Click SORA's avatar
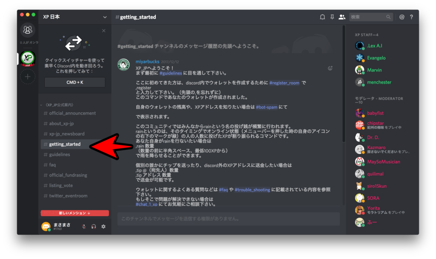Viewport: 436px width, 259px height. coord(359,198)
